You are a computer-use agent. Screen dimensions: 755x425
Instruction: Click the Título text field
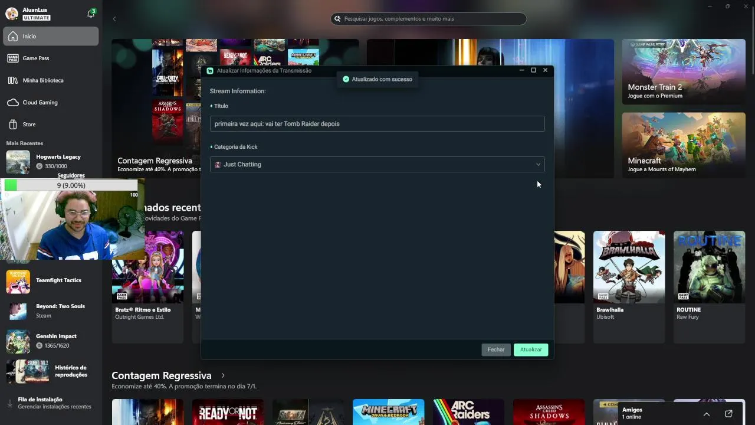377,124
